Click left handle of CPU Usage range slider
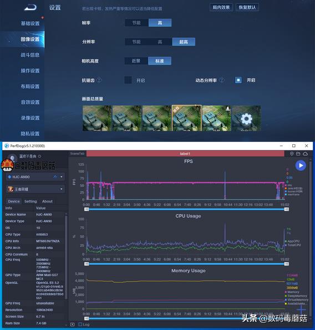 tap(87, 264)
